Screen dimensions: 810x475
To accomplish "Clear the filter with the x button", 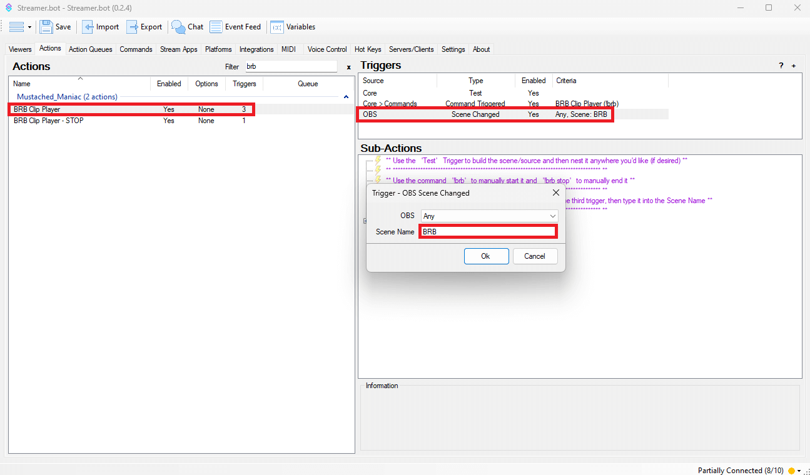I will tap(348, 66).
